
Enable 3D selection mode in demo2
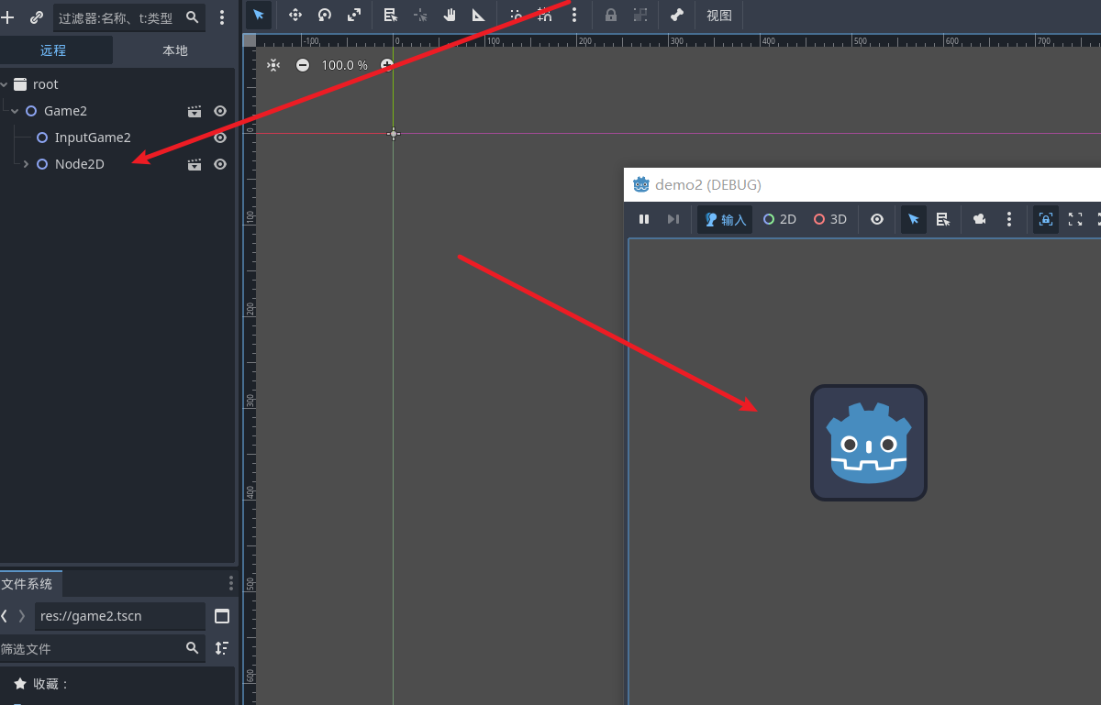pos(830,219)
